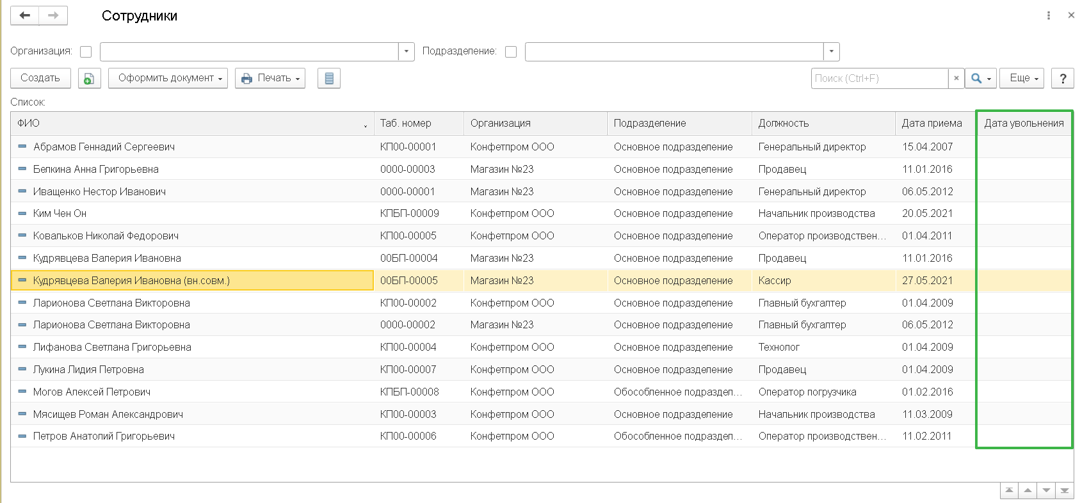This screenshot has height=503, width=1089.
Task: Click the Технолог position cell
Action: [823, 347]
